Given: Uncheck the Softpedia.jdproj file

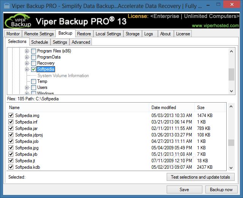Looking at the screenshot, I should coord(11,135).
